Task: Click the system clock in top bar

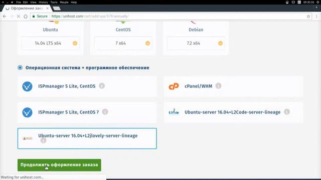Action: pos(308,2)
